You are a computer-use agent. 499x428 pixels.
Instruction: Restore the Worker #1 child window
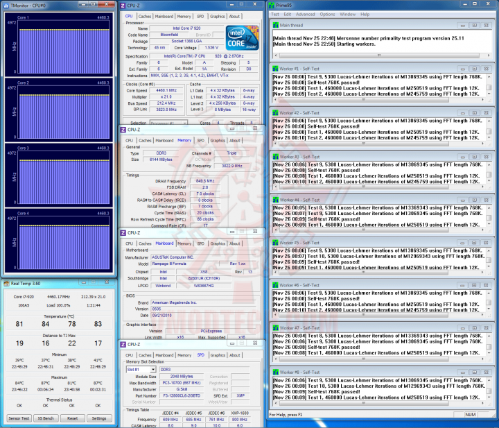click(x=475, y=69)
